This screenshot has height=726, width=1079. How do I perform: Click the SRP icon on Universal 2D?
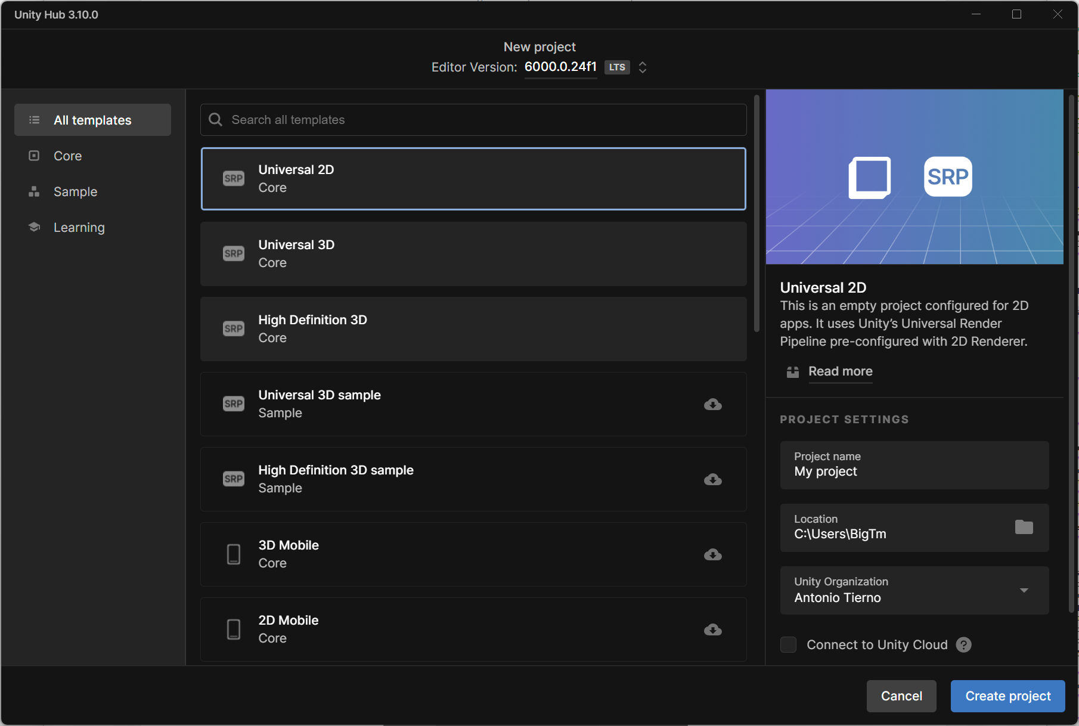point(233,178)
